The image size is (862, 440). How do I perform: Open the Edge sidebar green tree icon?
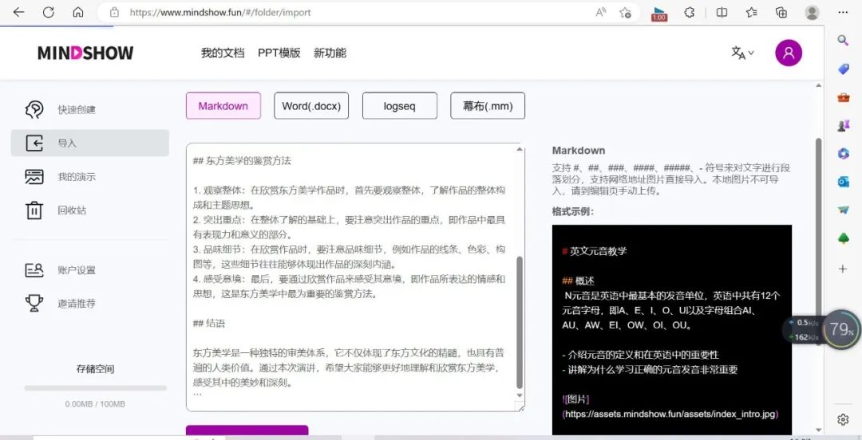click(x=843, y=238)
